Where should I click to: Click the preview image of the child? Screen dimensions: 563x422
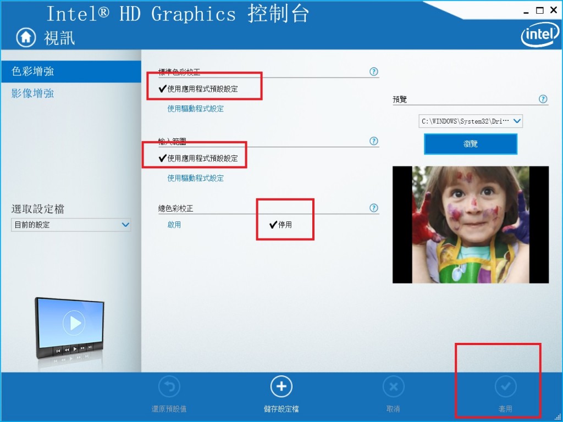point(471,225)
